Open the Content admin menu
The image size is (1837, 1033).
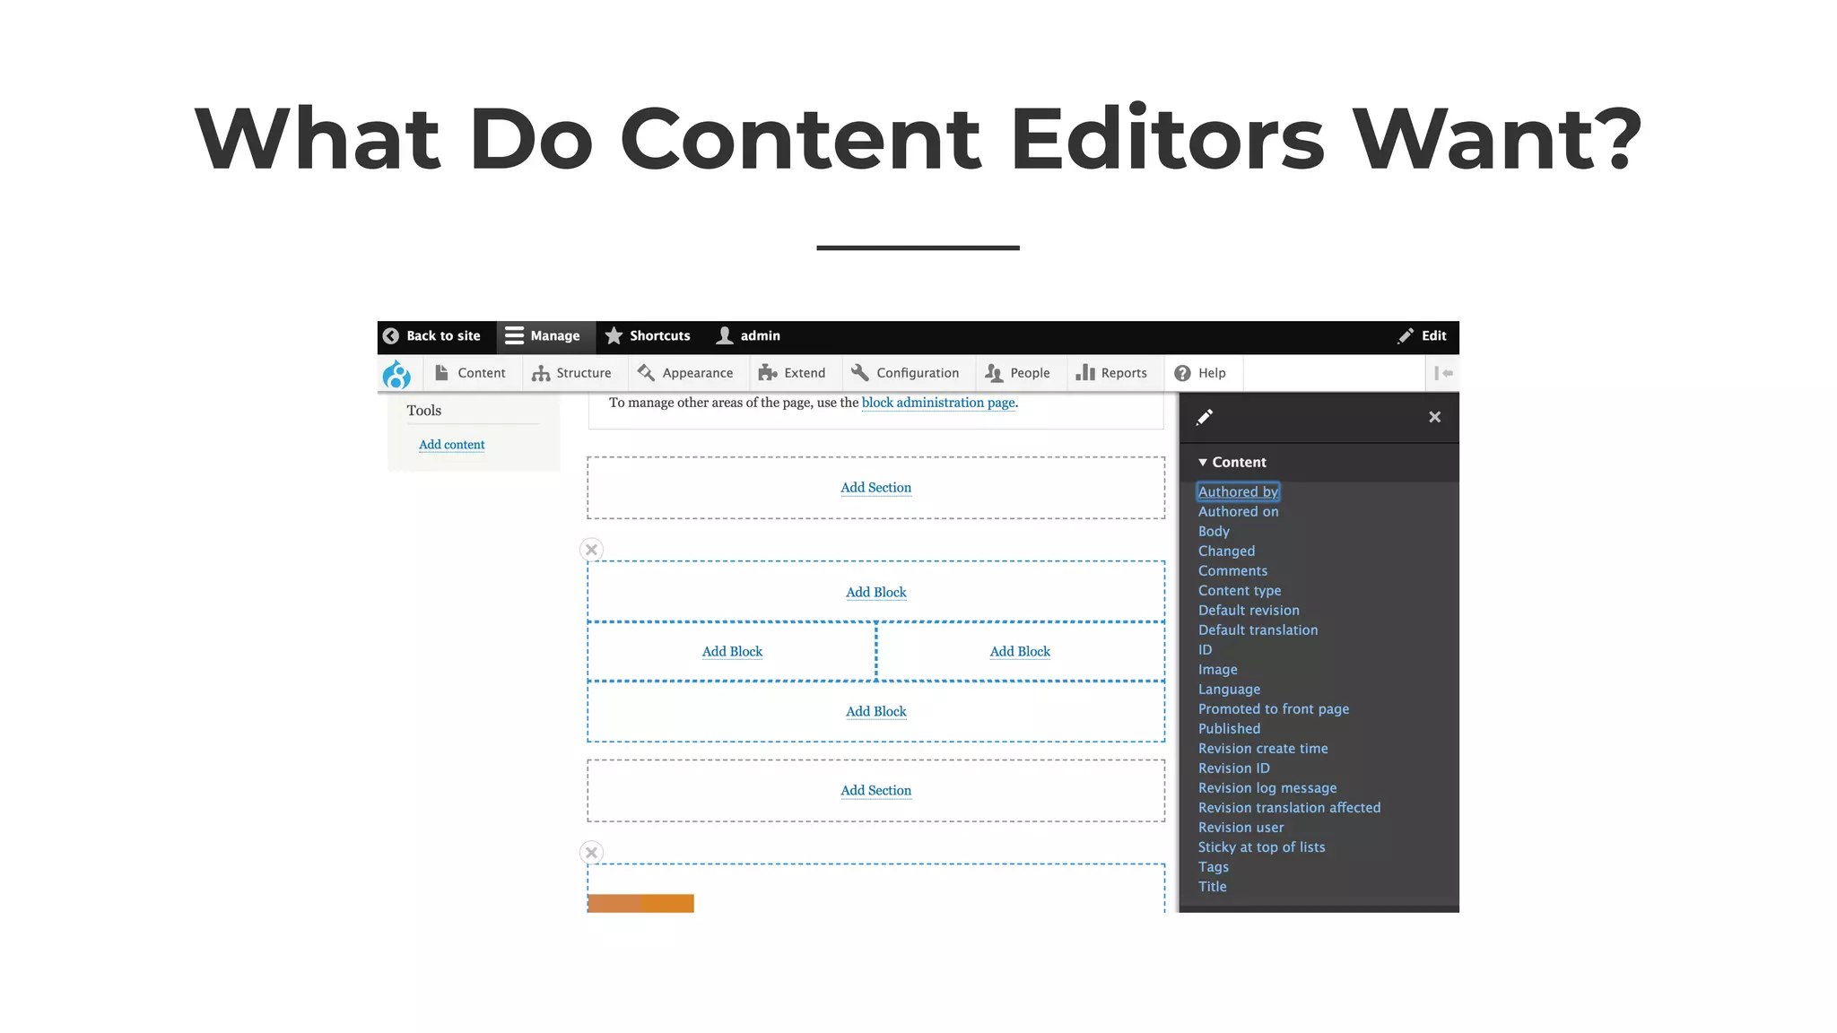click(471, 373)
